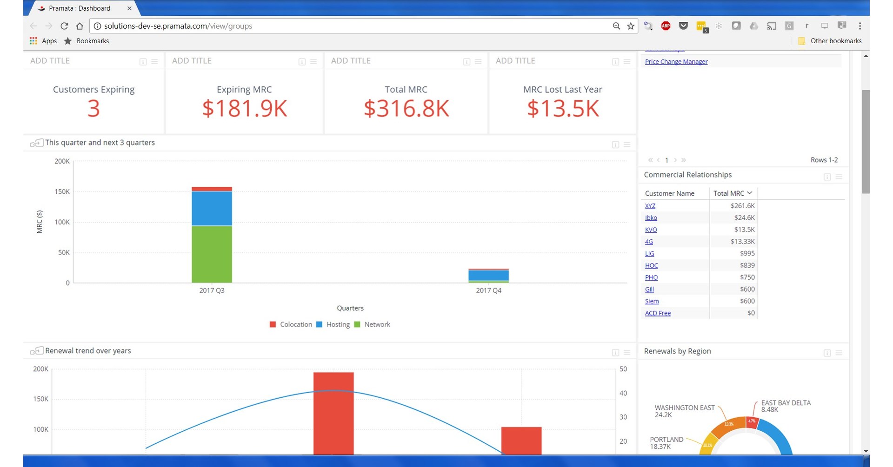Open info icon on quarterly MRC chart
The image size is (893, 467).
click(616, 145)
